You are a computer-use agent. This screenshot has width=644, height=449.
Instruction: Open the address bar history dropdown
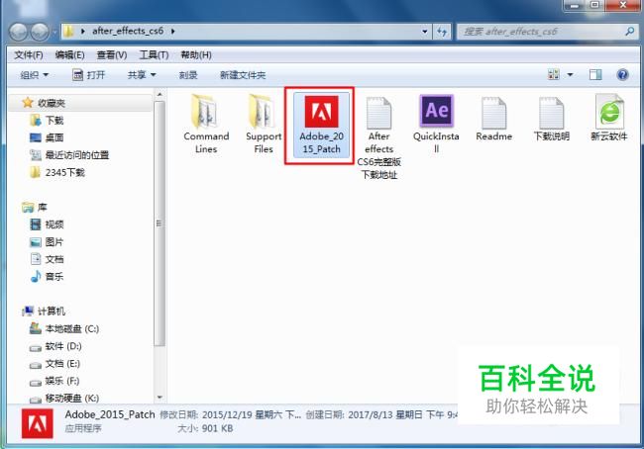pos(425,32)
